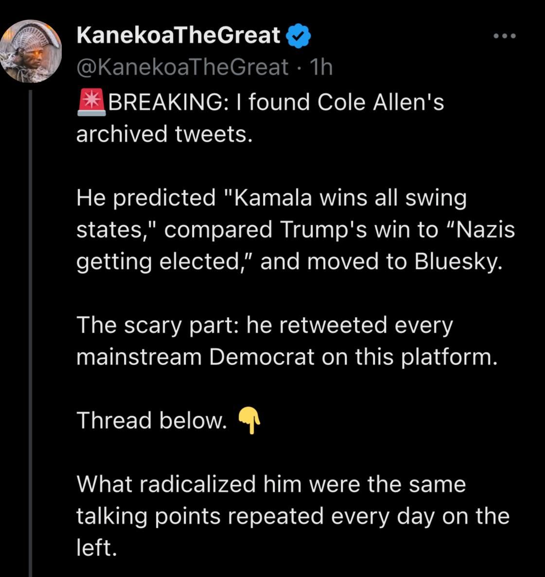Click the KanekoaTheGreat display name

178,35
